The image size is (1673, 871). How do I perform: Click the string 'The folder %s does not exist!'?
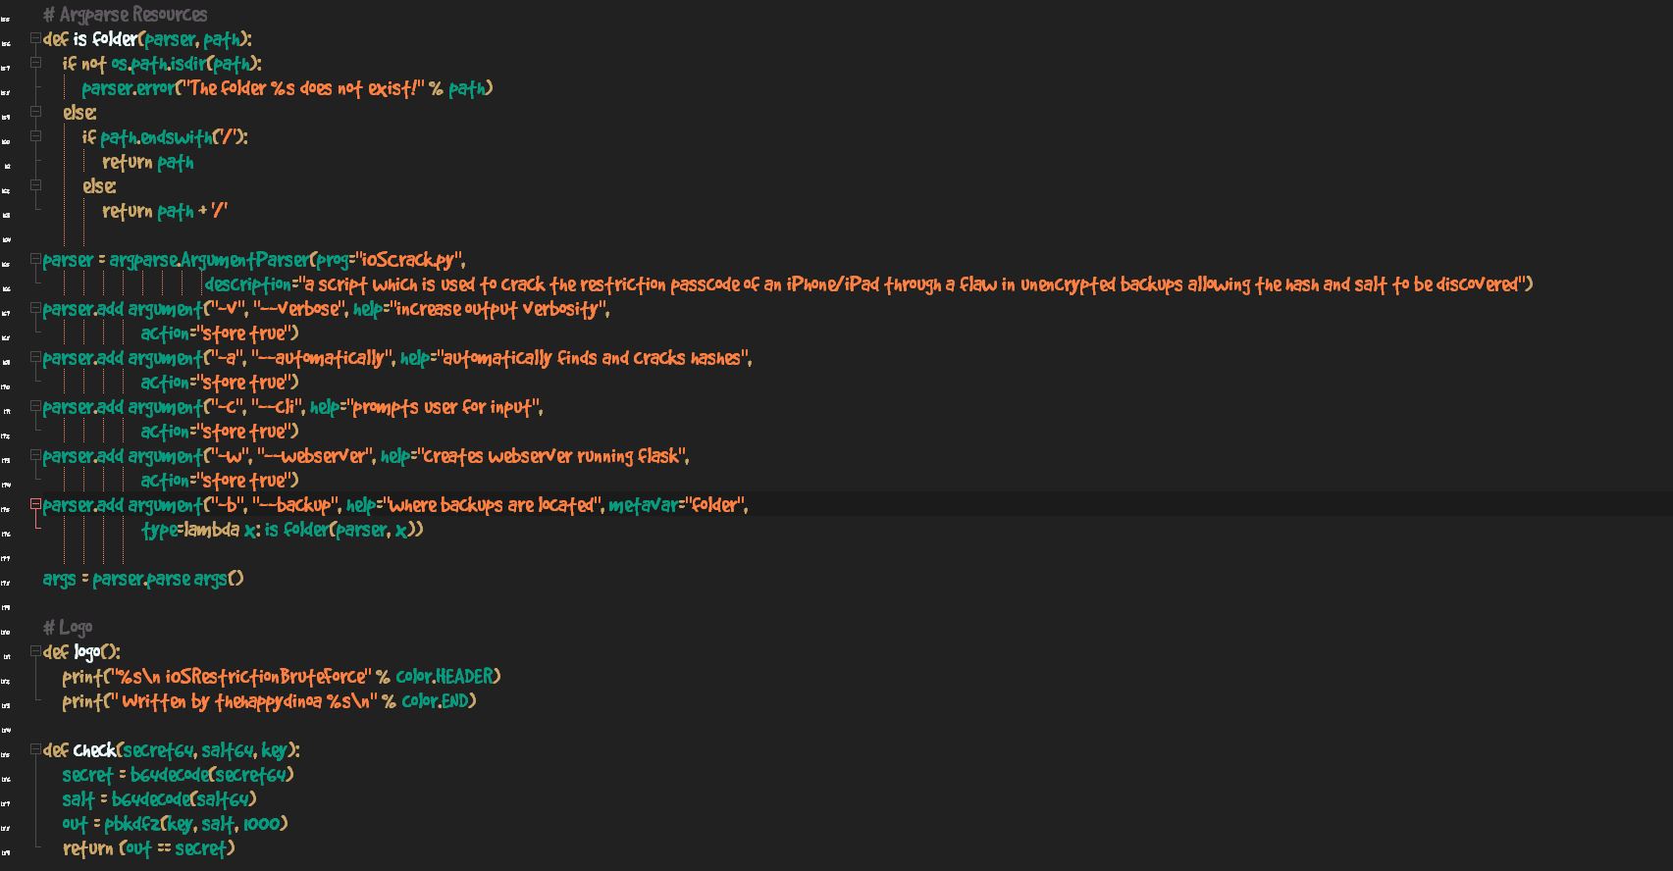[x=301, y=88]
